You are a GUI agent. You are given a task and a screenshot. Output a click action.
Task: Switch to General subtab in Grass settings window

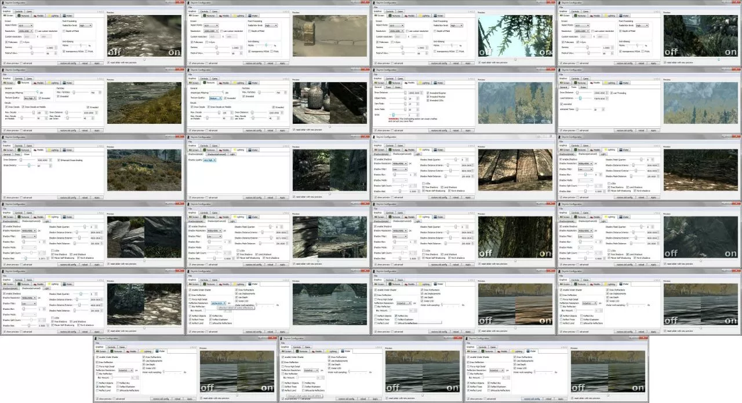coord(7,154)
